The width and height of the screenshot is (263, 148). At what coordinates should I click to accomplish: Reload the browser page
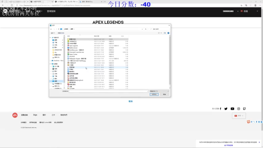12,5
